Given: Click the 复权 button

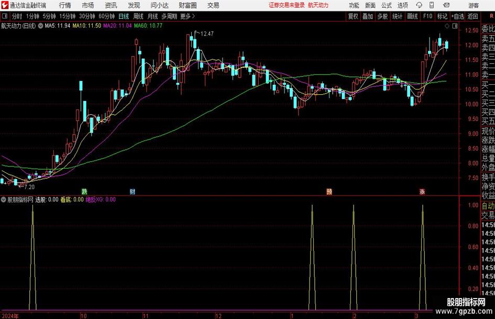Looking at the screenshot, I should coord(353,16).
